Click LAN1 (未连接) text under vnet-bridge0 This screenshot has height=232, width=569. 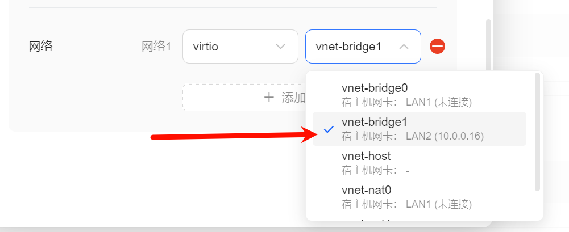pyautogui.click(x=439, y=103)
